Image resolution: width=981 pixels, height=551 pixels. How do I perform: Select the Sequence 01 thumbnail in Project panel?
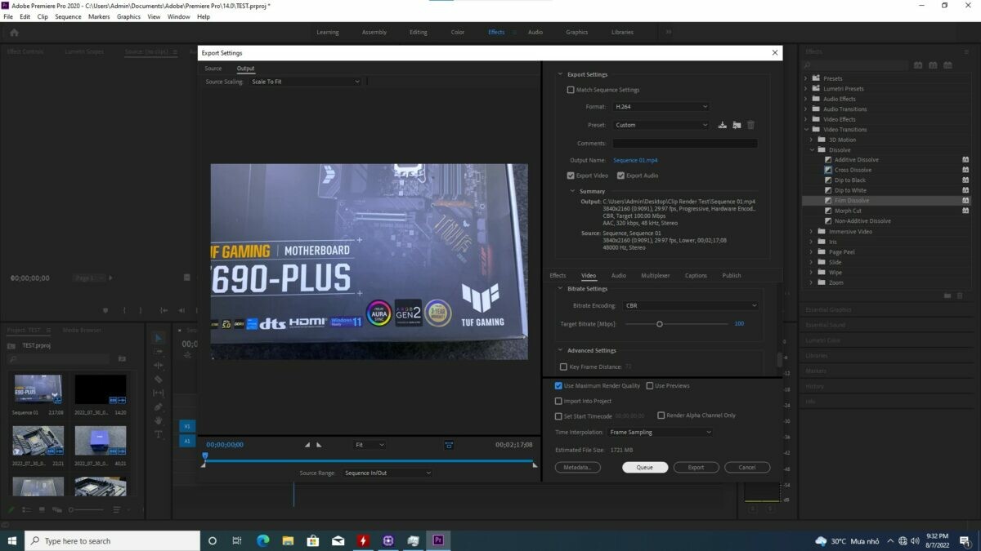pos(38,389)
